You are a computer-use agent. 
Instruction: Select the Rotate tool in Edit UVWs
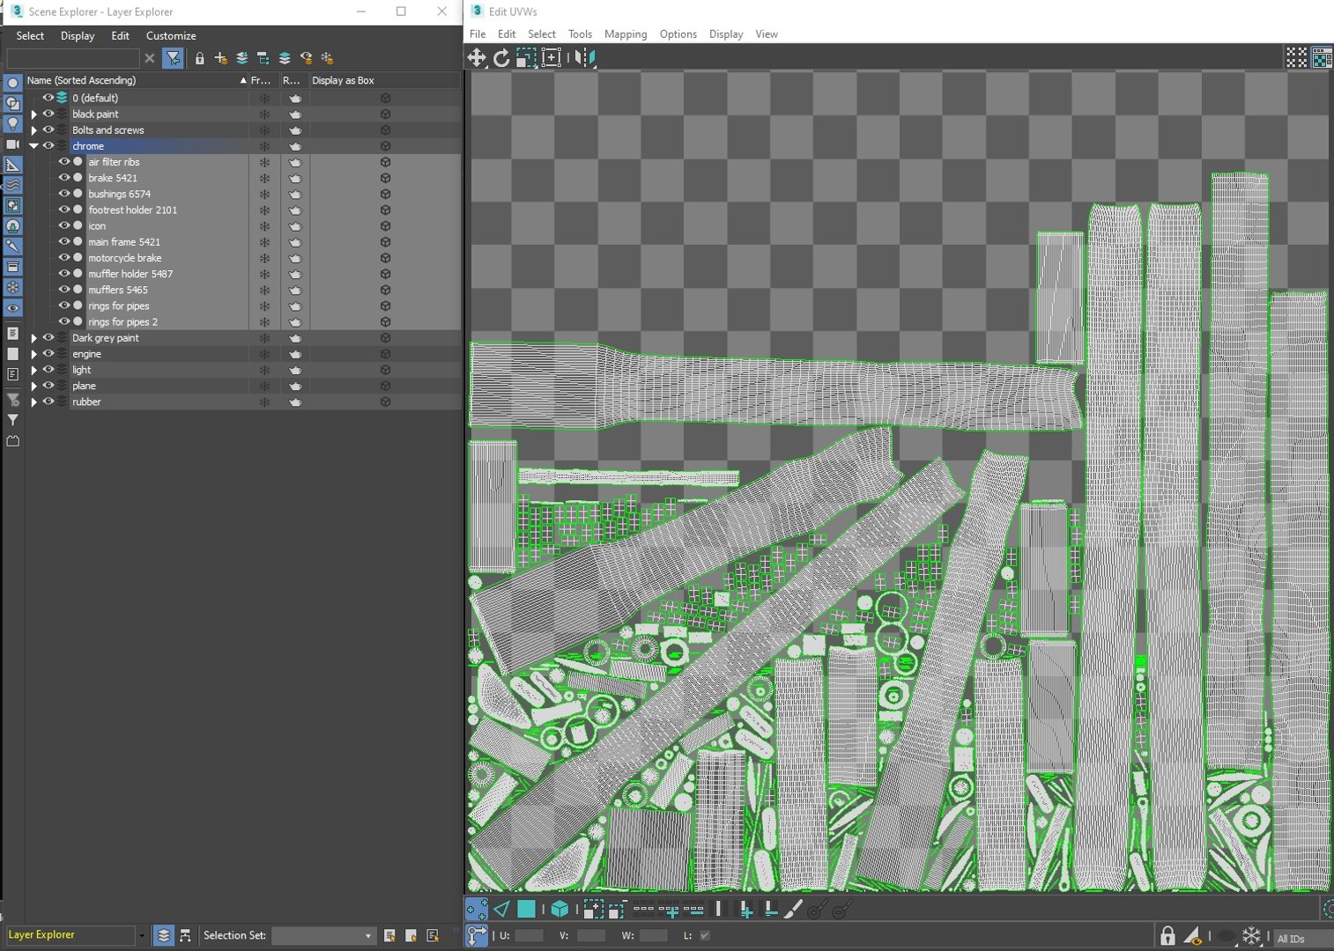click(501, 58)
